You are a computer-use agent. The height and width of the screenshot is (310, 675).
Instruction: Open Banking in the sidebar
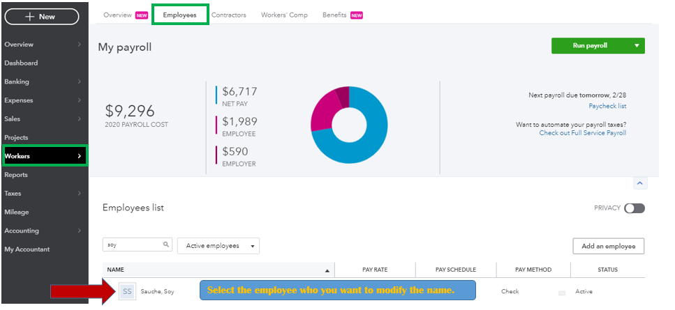coord(17,82)
